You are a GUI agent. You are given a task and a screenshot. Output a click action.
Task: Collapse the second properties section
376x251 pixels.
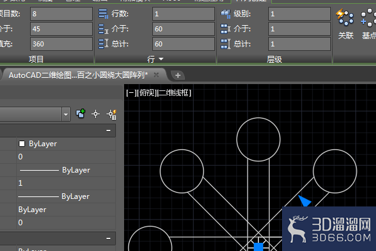pyautogui.click(x=108, y=238)
